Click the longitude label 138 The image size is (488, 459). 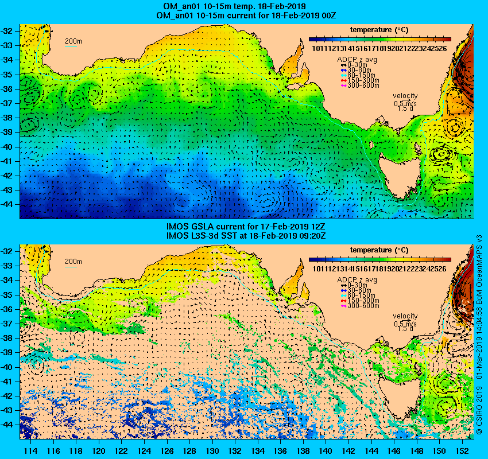[303, 451]
